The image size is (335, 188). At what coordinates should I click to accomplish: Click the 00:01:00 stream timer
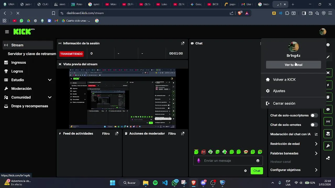point(176,54)
